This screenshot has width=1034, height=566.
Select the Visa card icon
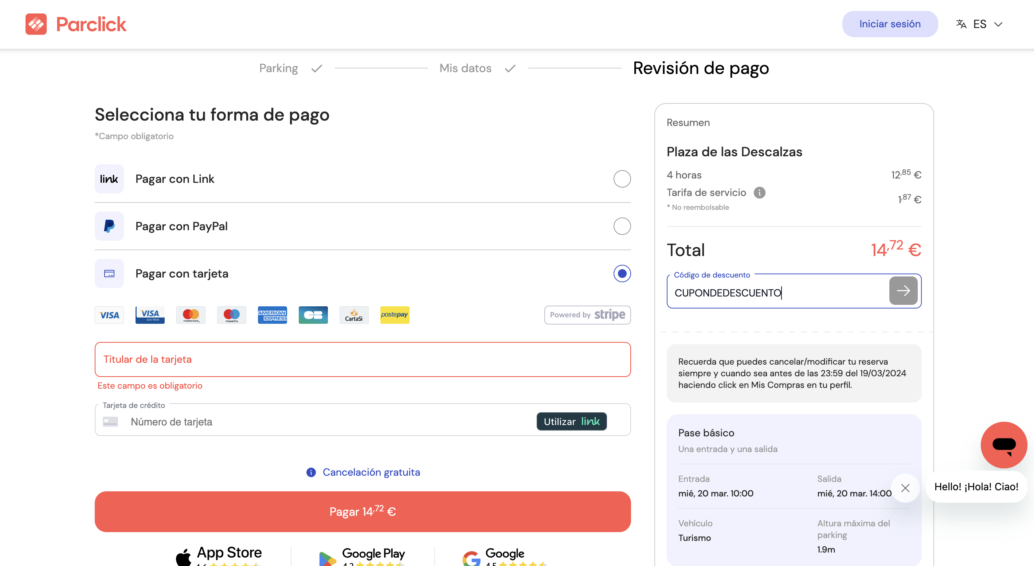(109, 315)
